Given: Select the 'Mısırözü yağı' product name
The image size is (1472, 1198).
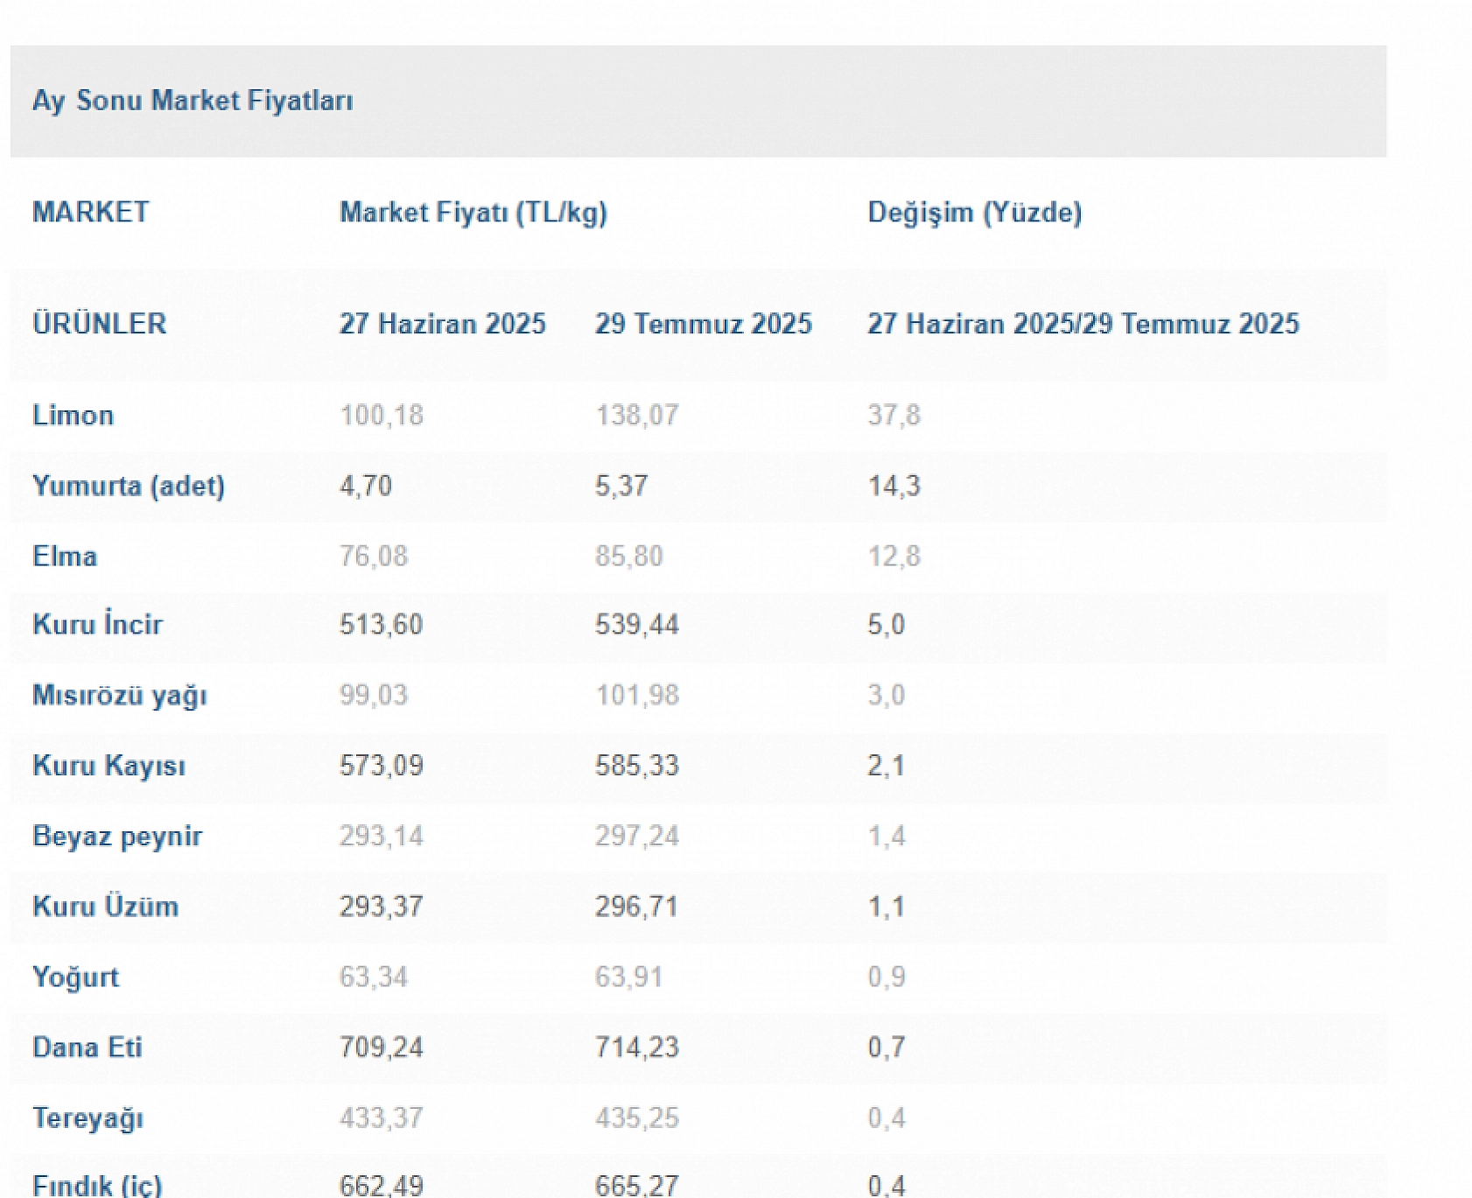Looking at the screenshot, I should click(119, 696).
